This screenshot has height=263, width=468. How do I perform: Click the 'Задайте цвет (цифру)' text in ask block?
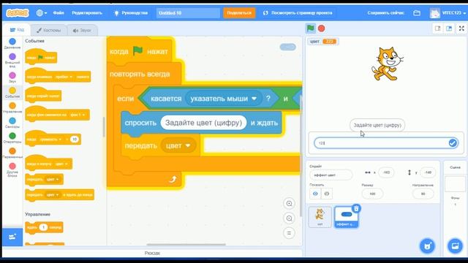coord(203,123)
